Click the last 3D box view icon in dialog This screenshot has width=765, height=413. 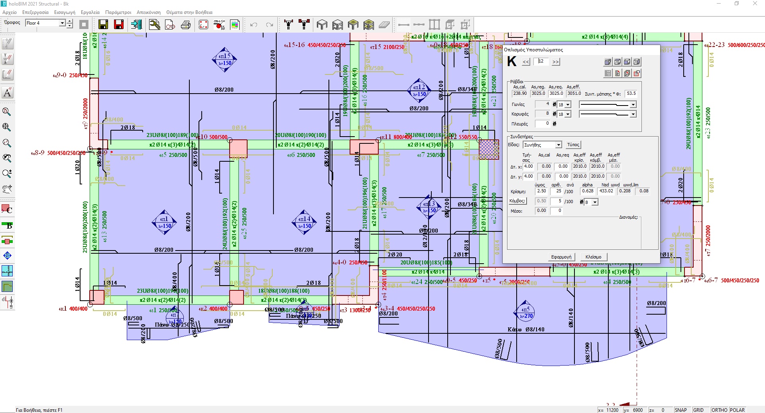coord(637,62)
